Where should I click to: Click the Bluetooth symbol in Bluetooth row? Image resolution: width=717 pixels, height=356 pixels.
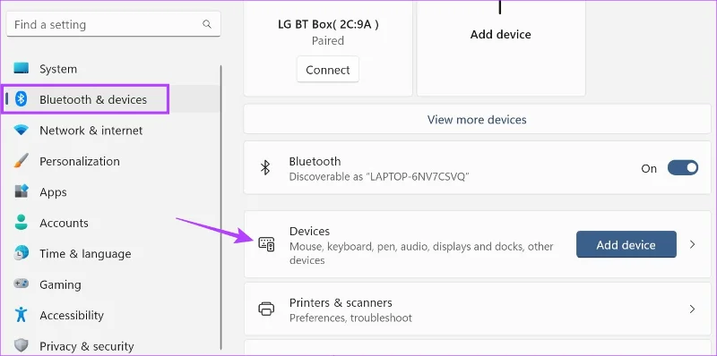(265, 168)
